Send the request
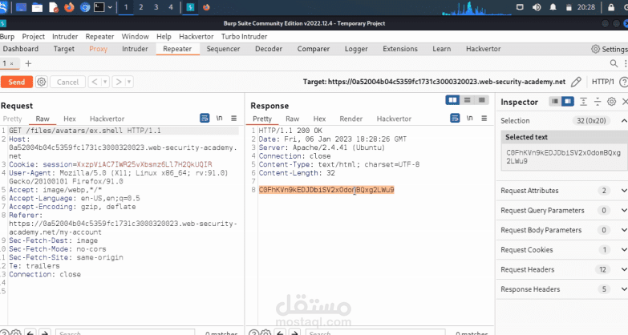 tap(16, 82)
